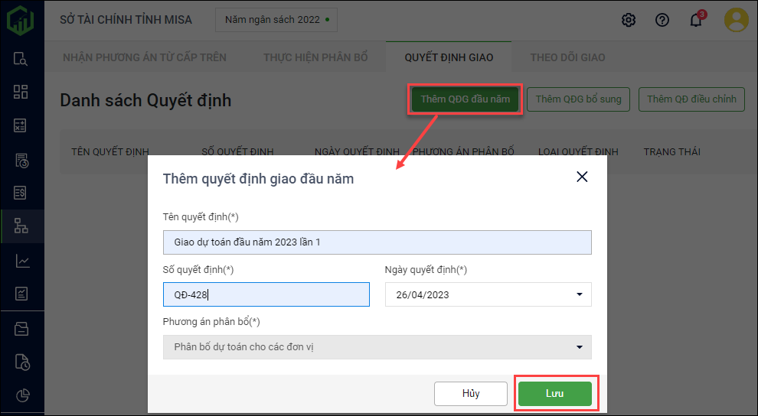The image size is (758, 416).
Task: Click the pie chart icon in sidebar
Action: pyautogui.click(x=21, y=395)
